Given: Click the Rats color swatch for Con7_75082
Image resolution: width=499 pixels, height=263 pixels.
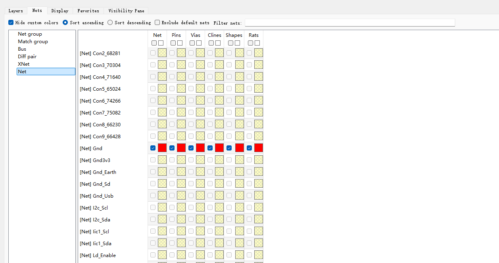Looking at the screenshot, I should 259,112.
